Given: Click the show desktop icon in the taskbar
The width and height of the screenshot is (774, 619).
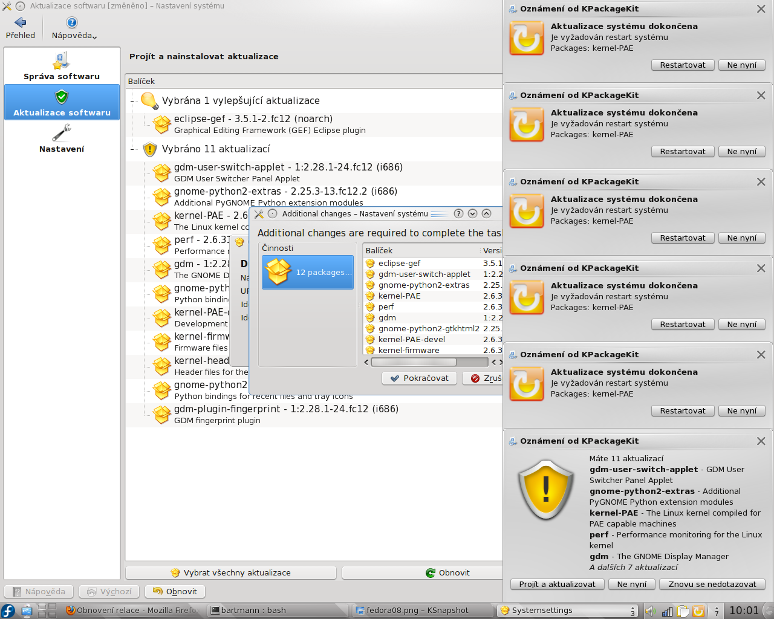Looking at the screenshot, I should coord(27,611).
